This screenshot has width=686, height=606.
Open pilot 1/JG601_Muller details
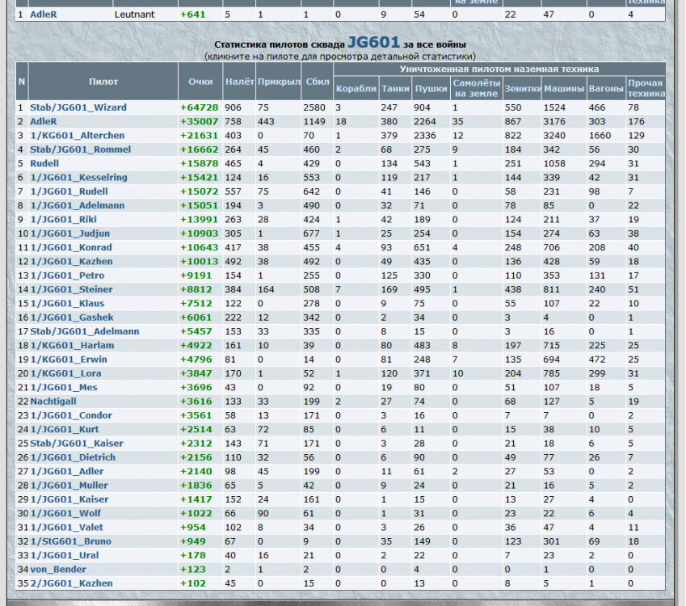coord(69,486)
